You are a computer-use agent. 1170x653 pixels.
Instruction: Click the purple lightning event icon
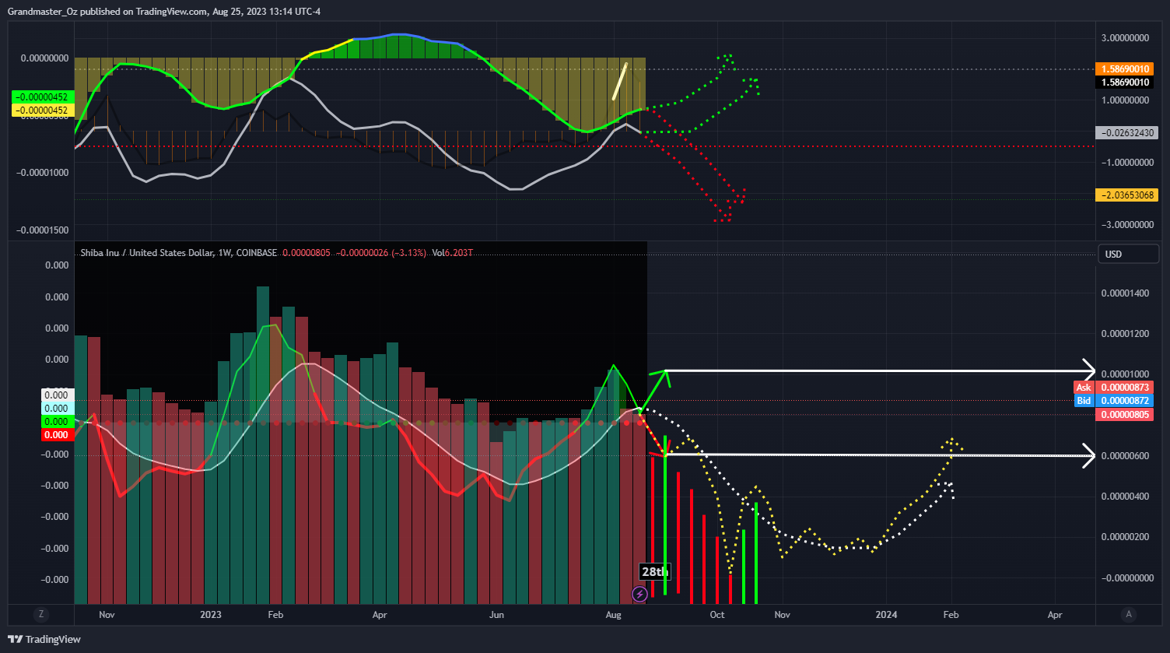click(x=639, y=595)
